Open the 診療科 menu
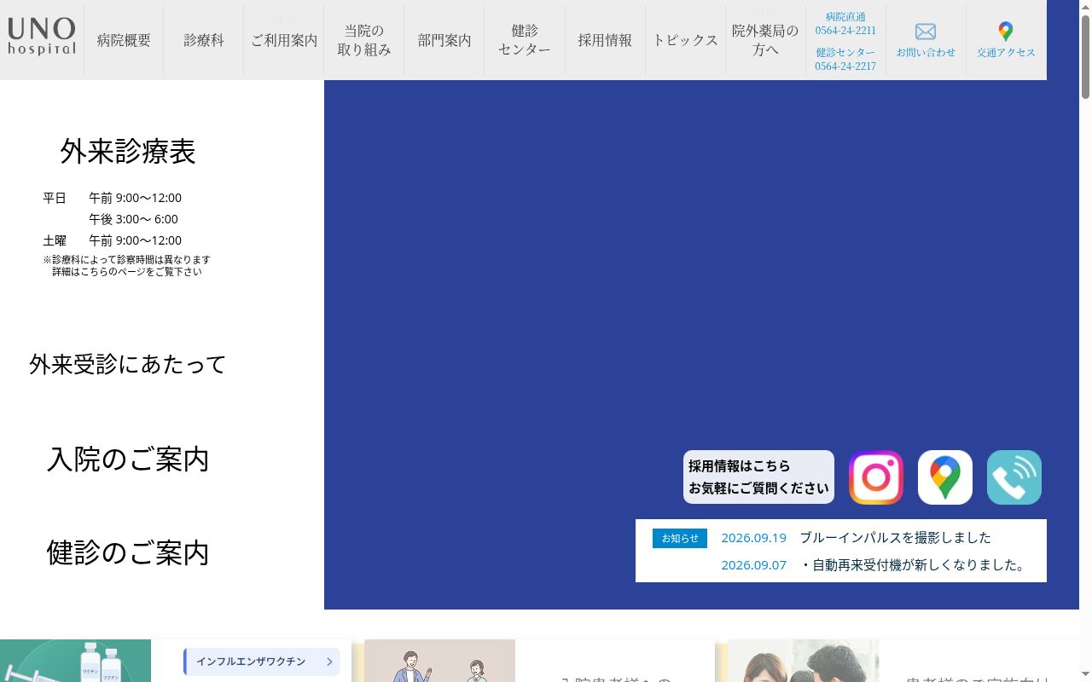The width and height of the screenshot is (1092, 682). (204, 40)
